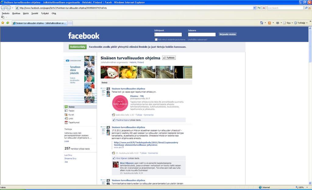Toggle the 'Pidä minut sisäänkirjautuneena' checkbox
This screenshot has width=312, height=190.
[x=156, y=40]
